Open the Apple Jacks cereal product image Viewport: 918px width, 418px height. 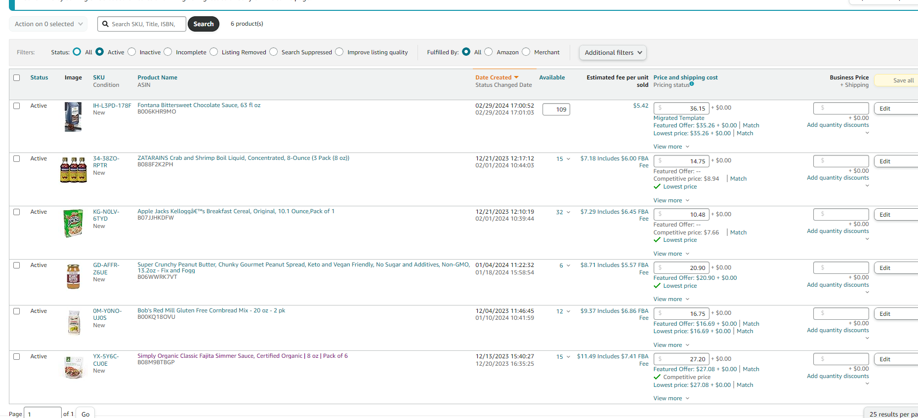[x=73, y=223]
